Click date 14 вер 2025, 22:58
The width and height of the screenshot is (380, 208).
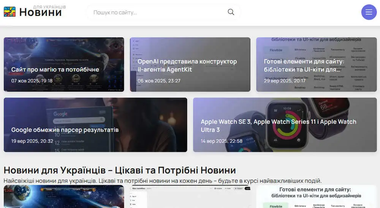(222, 141)
